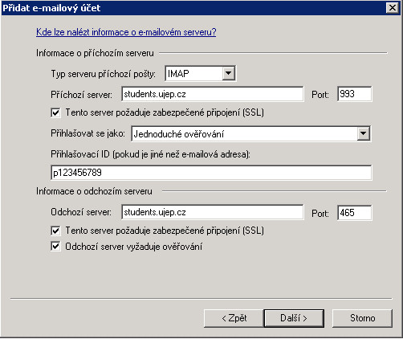The image size is (403, 339).
Task: Click the Příchozí server input field
Action: click(213, 94)
